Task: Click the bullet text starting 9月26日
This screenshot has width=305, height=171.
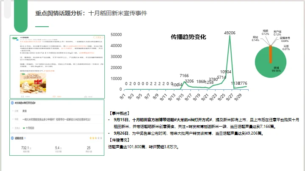Action: [189, 133]
